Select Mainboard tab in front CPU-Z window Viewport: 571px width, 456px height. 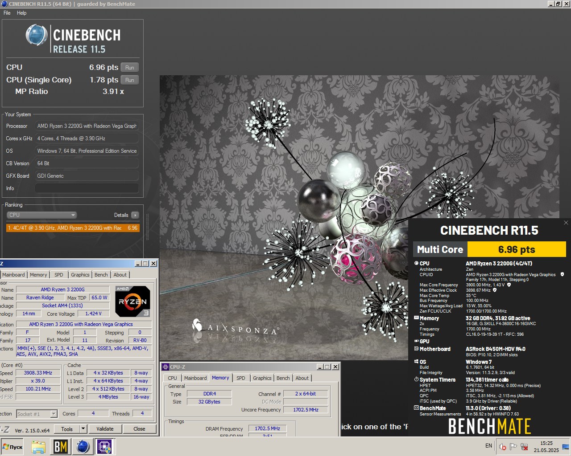click(x=195, y=378)
